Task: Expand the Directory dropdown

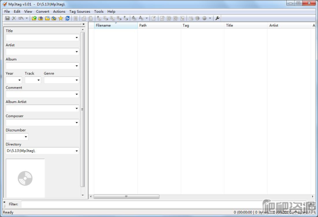Action: [76, 151]
